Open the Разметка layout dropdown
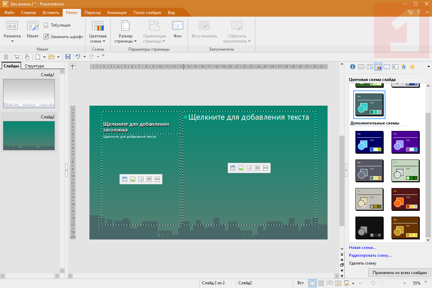Image resolution: width=432 pixels, height=288 pixels. point(12,38)
